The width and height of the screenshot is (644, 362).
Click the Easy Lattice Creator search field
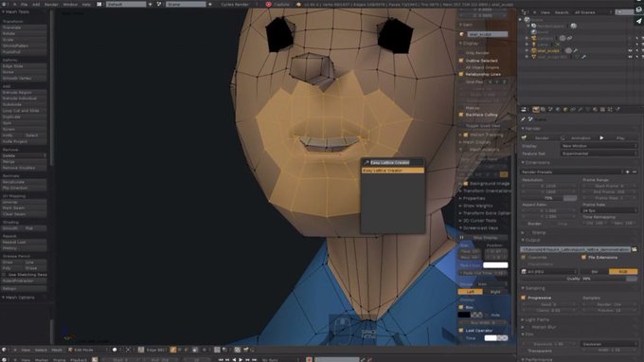point(393,162)
